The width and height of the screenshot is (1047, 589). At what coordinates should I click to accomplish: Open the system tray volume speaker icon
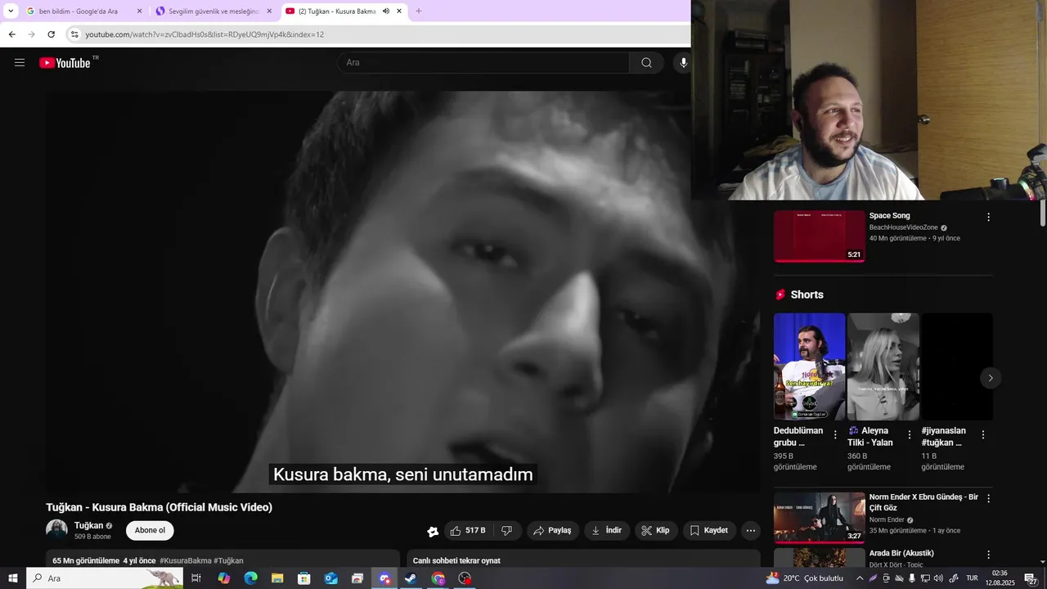tap(939, 578)
